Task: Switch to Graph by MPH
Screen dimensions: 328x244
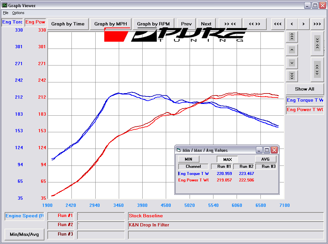Action: click(111, 24)
